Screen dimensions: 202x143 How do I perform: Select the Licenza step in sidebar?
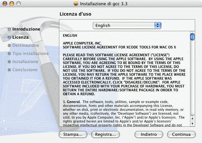tap(21, 37)
